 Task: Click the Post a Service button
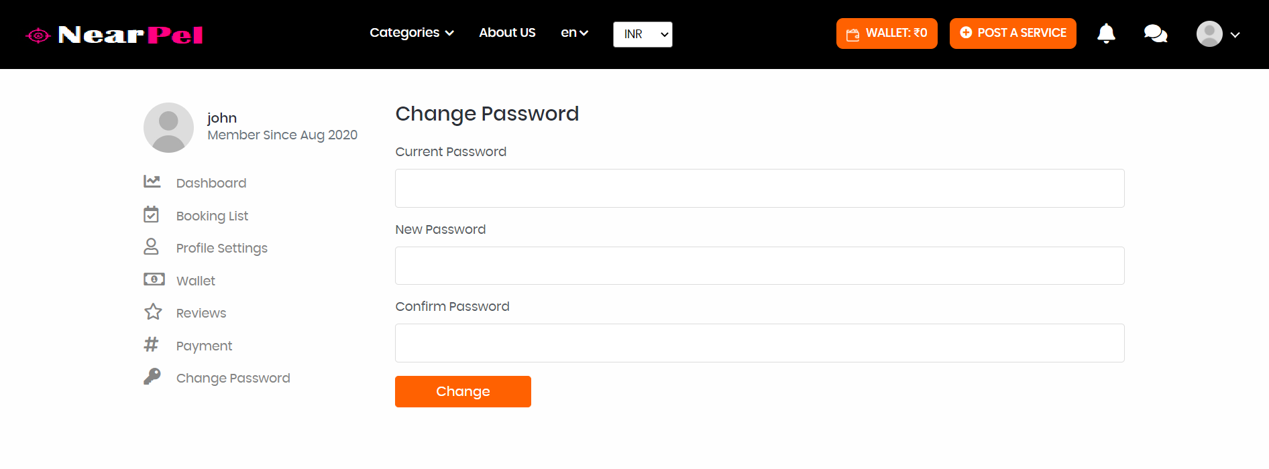pos(1013,33)
